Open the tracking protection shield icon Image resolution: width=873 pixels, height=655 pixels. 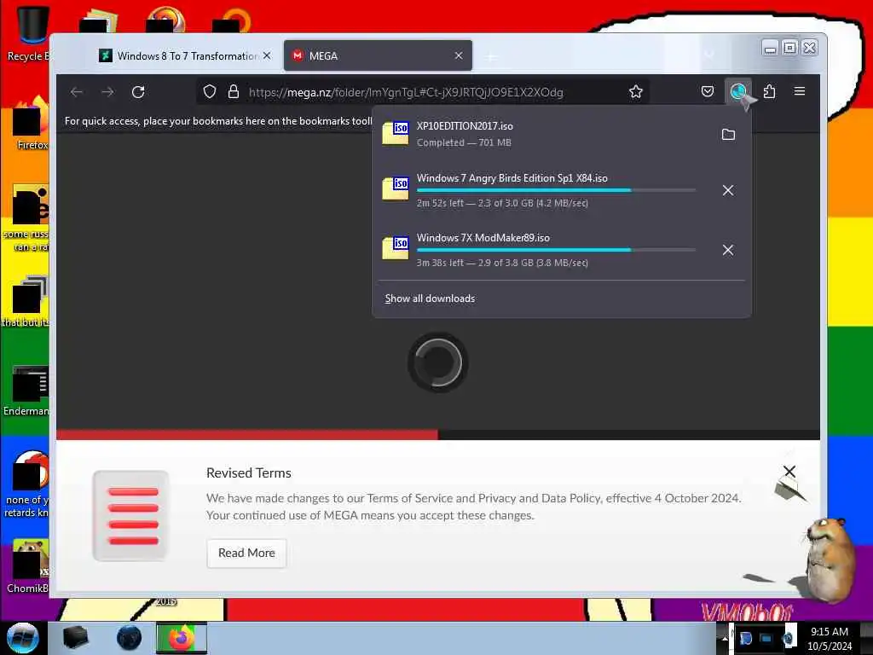(x=210, y=92)
